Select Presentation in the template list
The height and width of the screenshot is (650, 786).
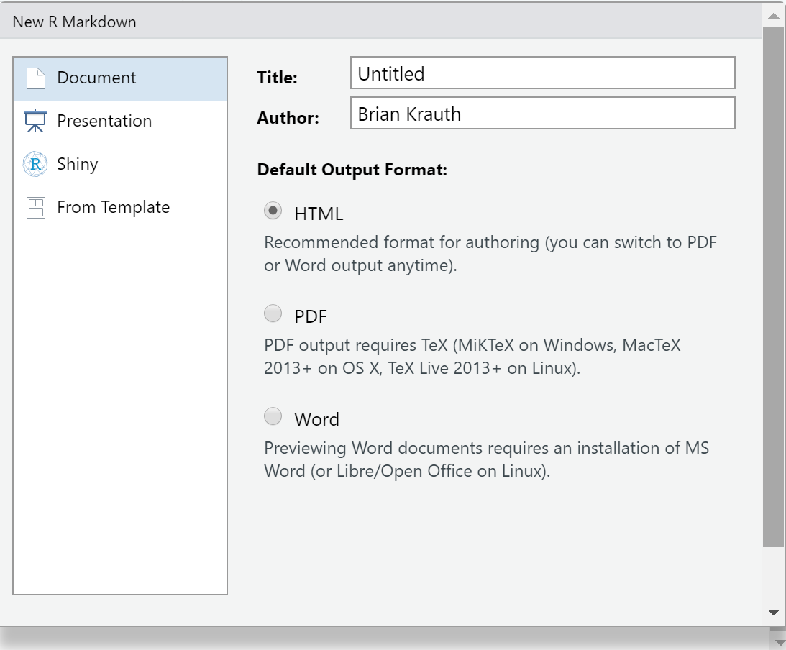tap(104, 120)
